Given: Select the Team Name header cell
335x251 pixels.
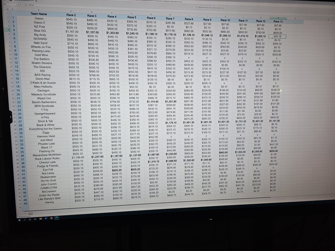Looking at the screenshot, I should coord(39,14).
